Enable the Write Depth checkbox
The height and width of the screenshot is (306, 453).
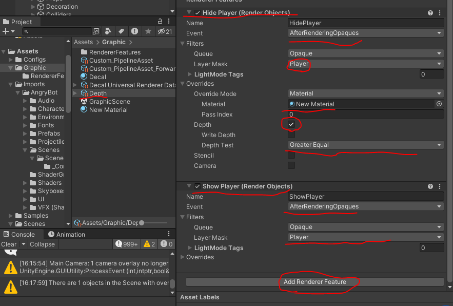tap(291, 135)
